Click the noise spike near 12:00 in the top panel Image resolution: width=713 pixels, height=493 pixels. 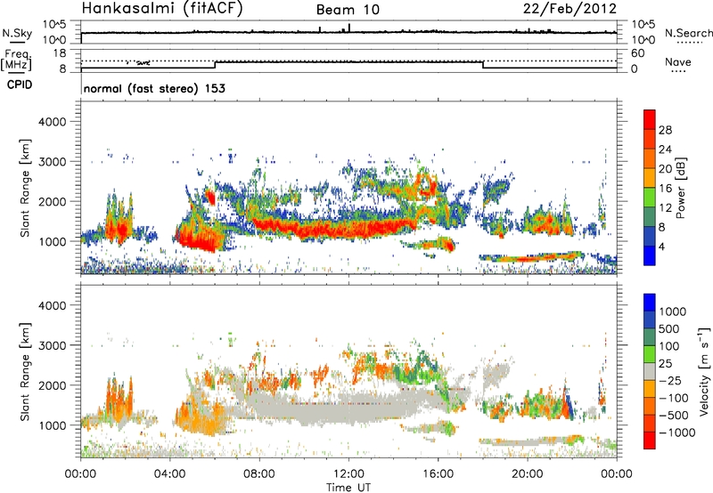click(x=348, y=28)
